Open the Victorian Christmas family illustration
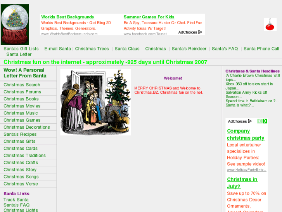This screenshot has width=282, height=212. point(95,102)
